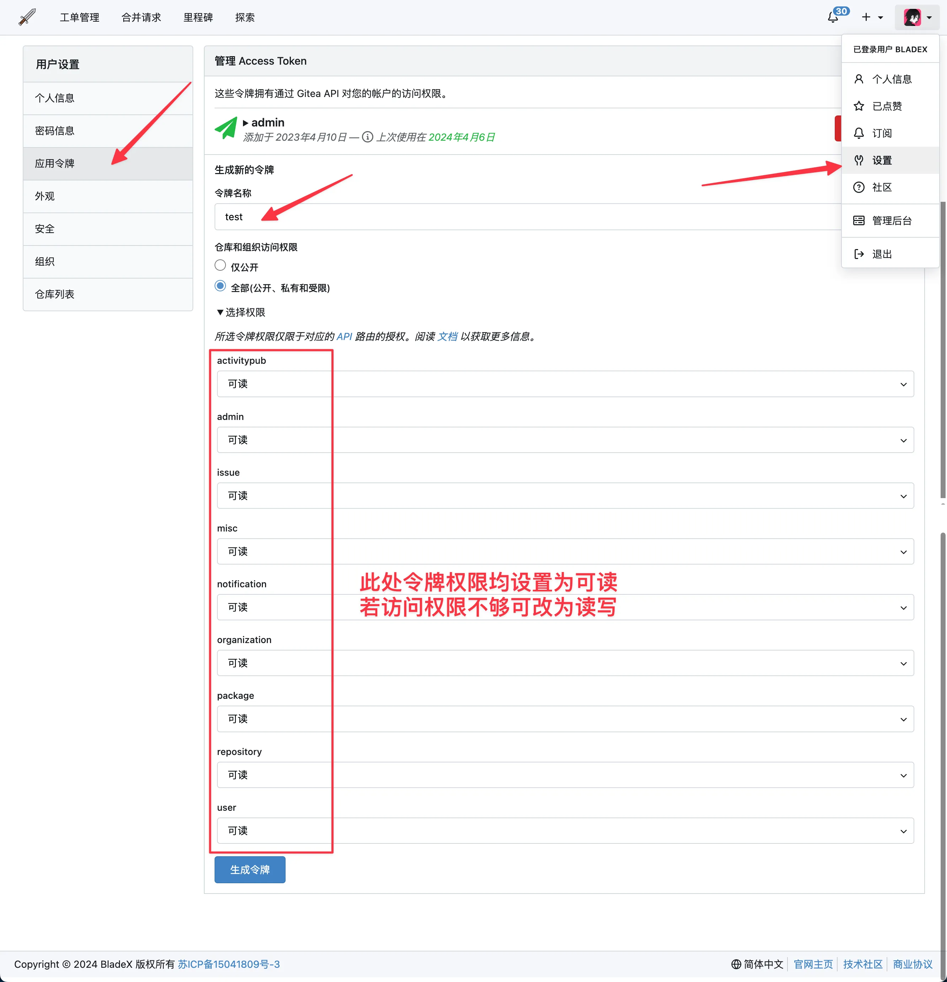Click the sword logo in navbar

coord(27,17)
